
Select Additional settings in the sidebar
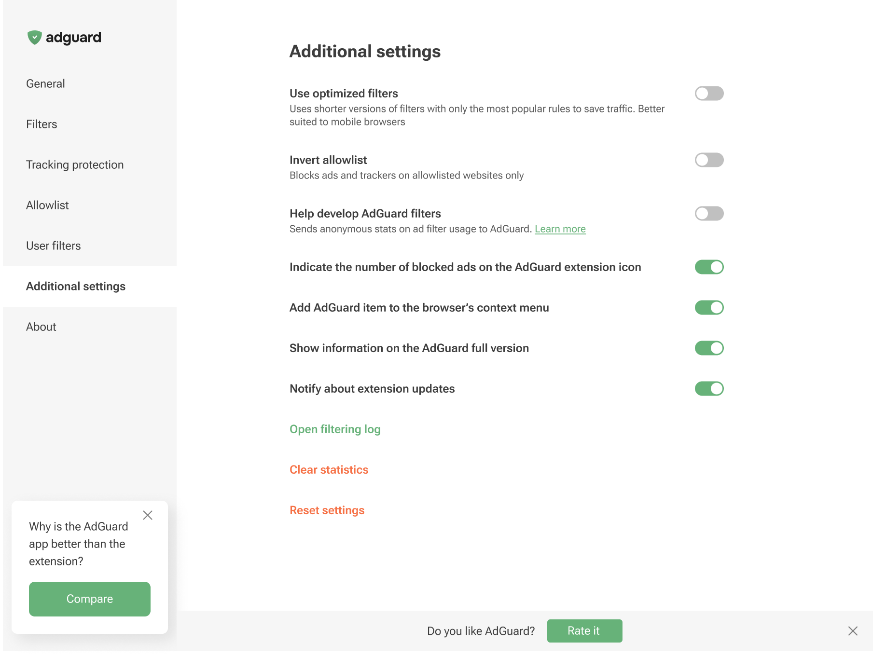tap(90, 287)
